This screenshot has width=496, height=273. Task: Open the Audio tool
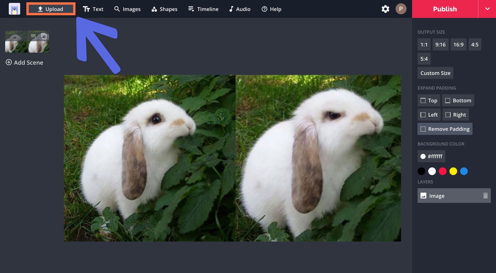point(239,9)
